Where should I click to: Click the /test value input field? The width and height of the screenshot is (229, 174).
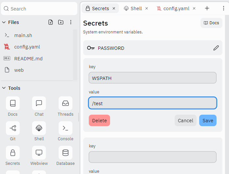pyautogui.click(x=152, y=103)
